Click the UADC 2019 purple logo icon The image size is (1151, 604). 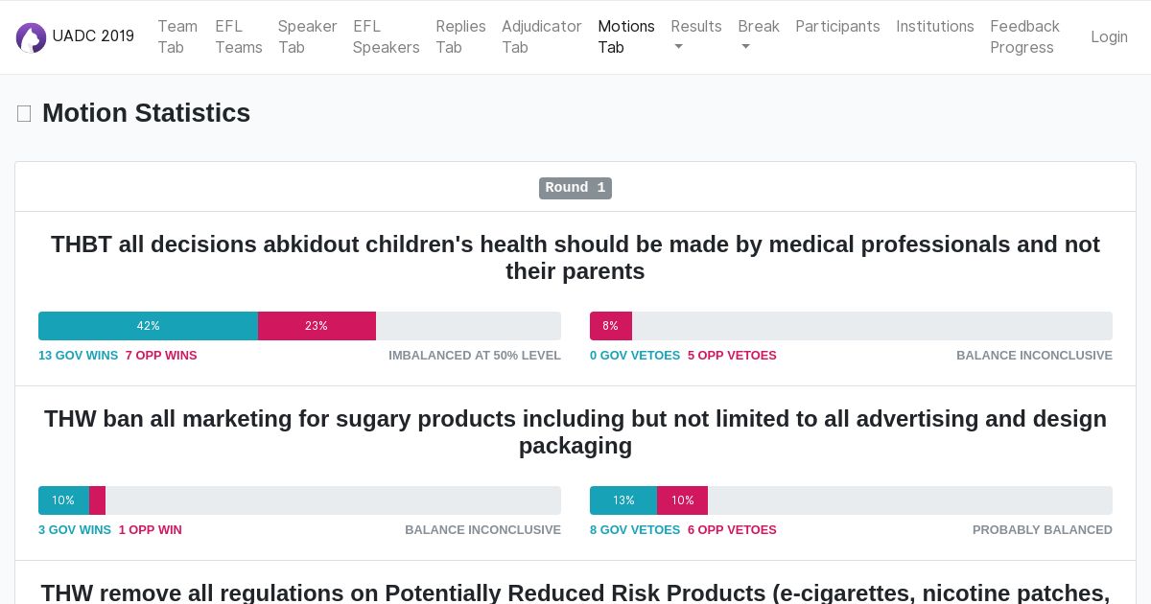tap(31, 37)
